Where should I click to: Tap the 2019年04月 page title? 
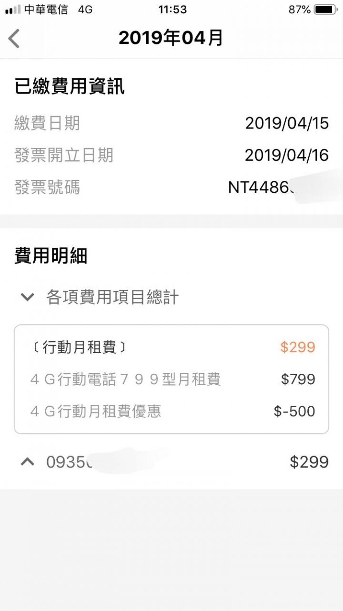(x=171, y=38)
